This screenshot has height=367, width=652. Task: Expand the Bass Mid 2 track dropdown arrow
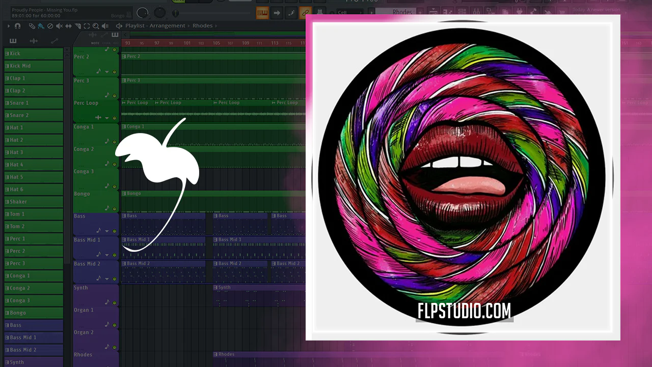tap(107, 279)
